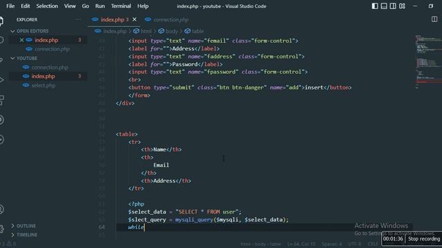Open the Edit menu

[x=25, y=6]
